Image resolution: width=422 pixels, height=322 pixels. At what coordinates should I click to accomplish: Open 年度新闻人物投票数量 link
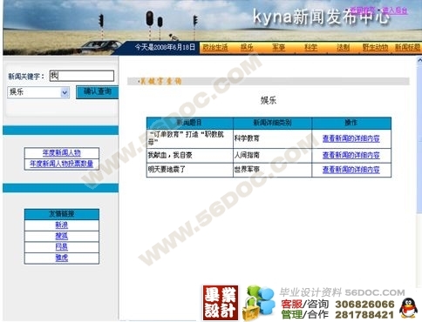pyautogui.click(x=62, y=164)
